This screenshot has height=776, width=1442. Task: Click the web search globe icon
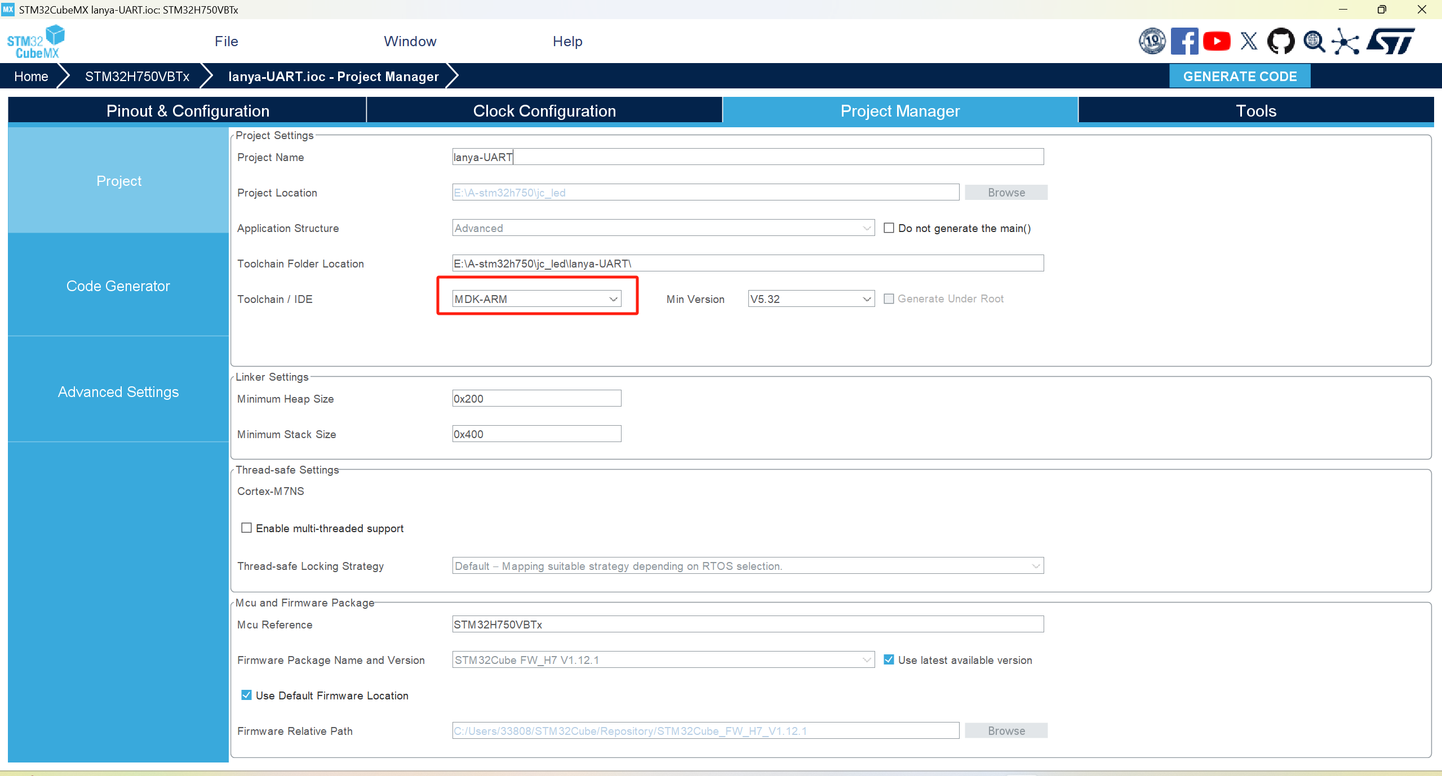[1314, 41]
